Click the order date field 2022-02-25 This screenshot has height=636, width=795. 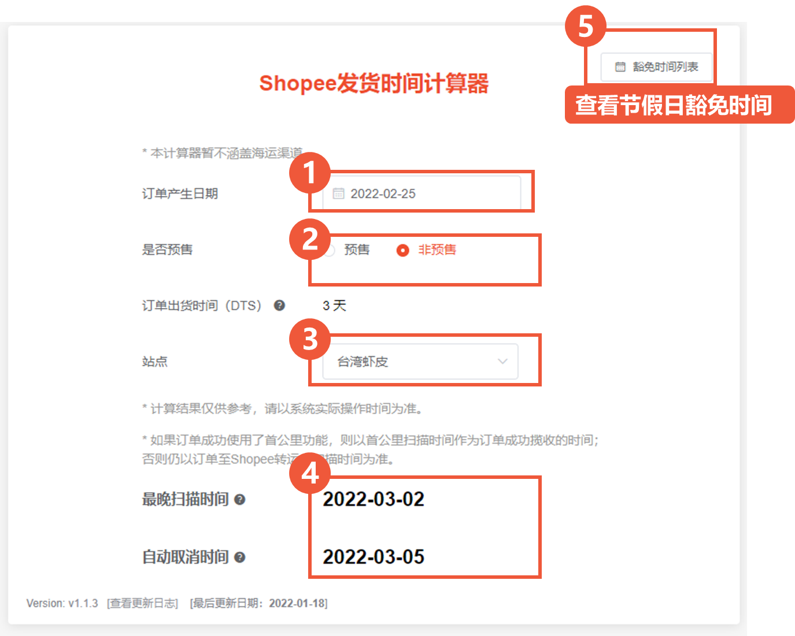(421, 194)
